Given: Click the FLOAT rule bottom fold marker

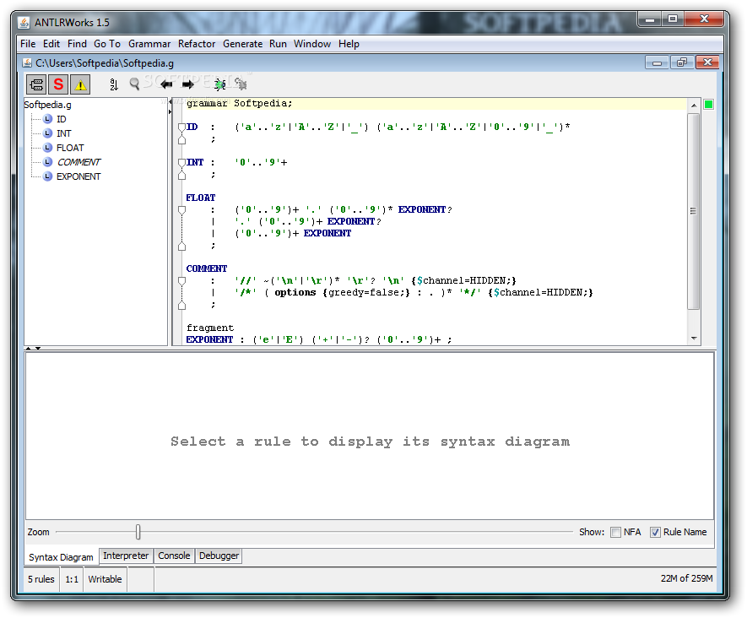Looking at the screenshot, I should tap(181, 247).
